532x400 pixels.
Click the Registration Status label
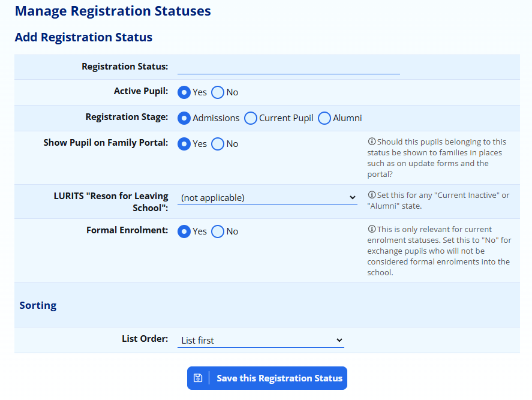125,67
